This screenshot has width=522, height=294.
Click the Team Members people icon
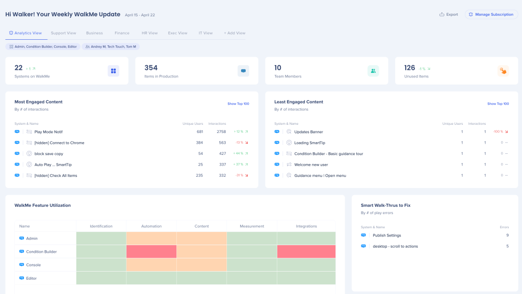373,71
